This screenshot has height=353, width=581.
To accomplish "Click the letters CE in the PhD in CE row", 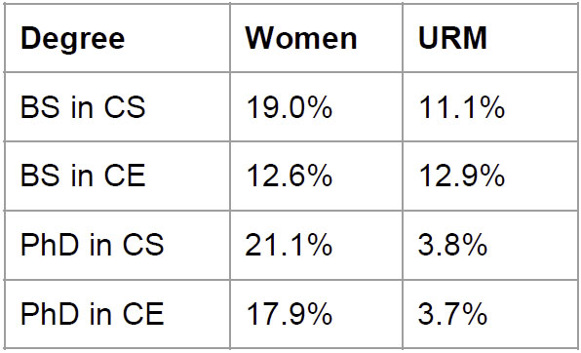I will point(143,314).
